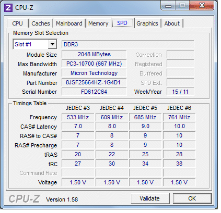Select serial number FD612C64
The height and width of the screenshot is (213, 221).
click(94, 92)
